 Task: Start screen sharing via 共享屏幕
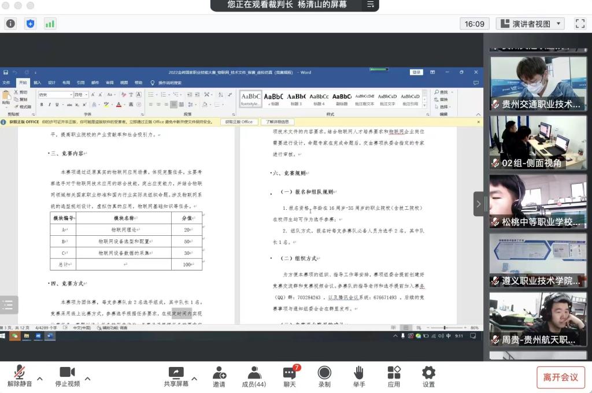[x=176, y=377]
